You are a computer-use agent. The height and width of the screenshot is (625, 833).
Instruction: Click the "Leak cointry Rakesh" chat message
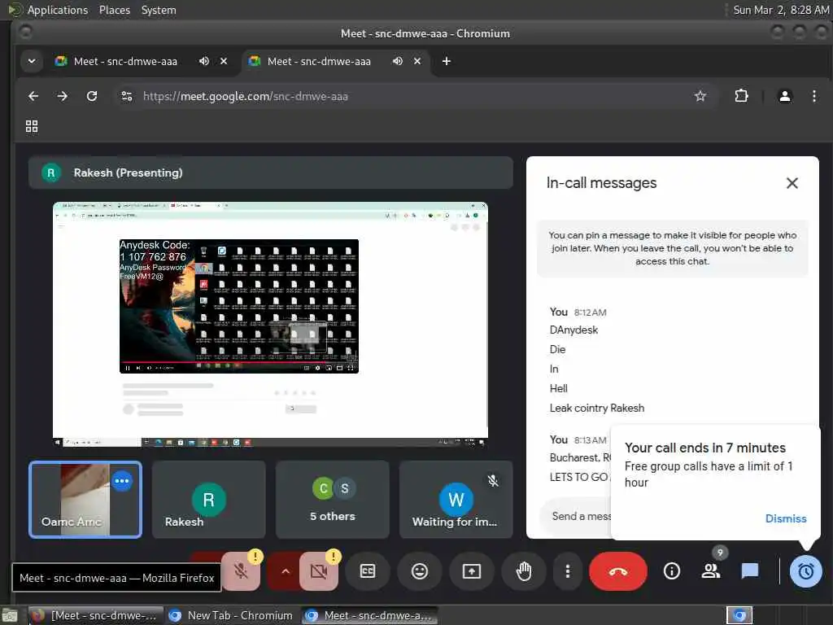coord(596,408)
